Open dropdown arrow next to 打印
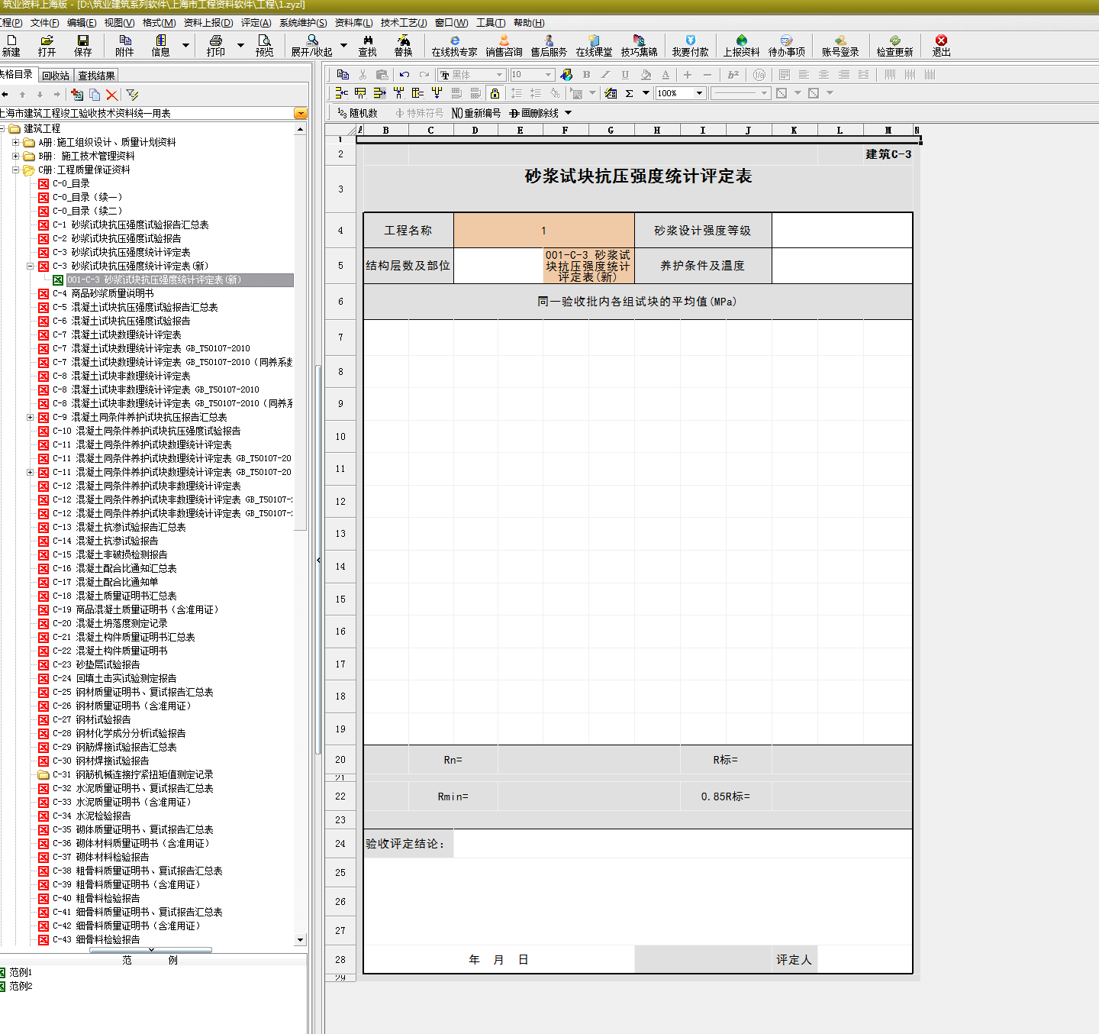1099x1034 pixels. tap(240, 46)
